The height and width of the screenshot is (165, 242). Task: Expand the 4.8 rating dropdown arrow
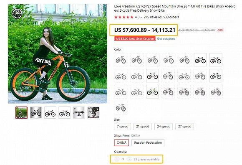click(141, 17)
